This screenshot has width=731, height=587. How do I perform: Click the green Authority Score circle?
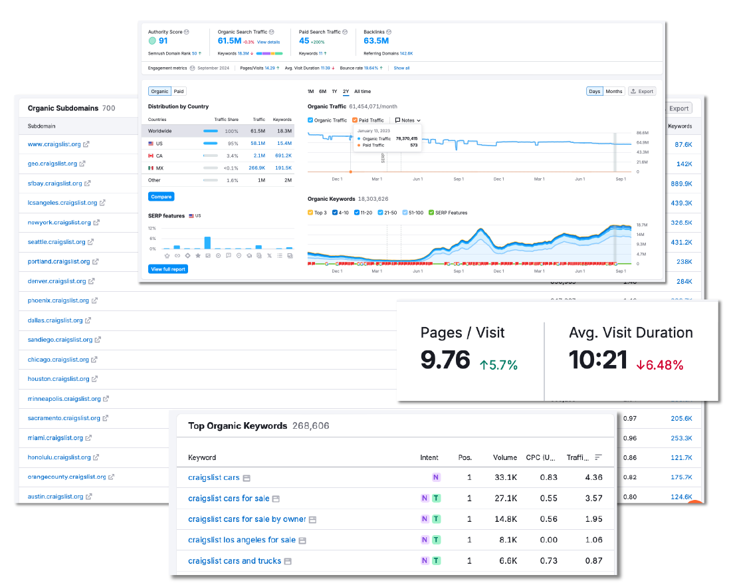(x=152, y=41)
